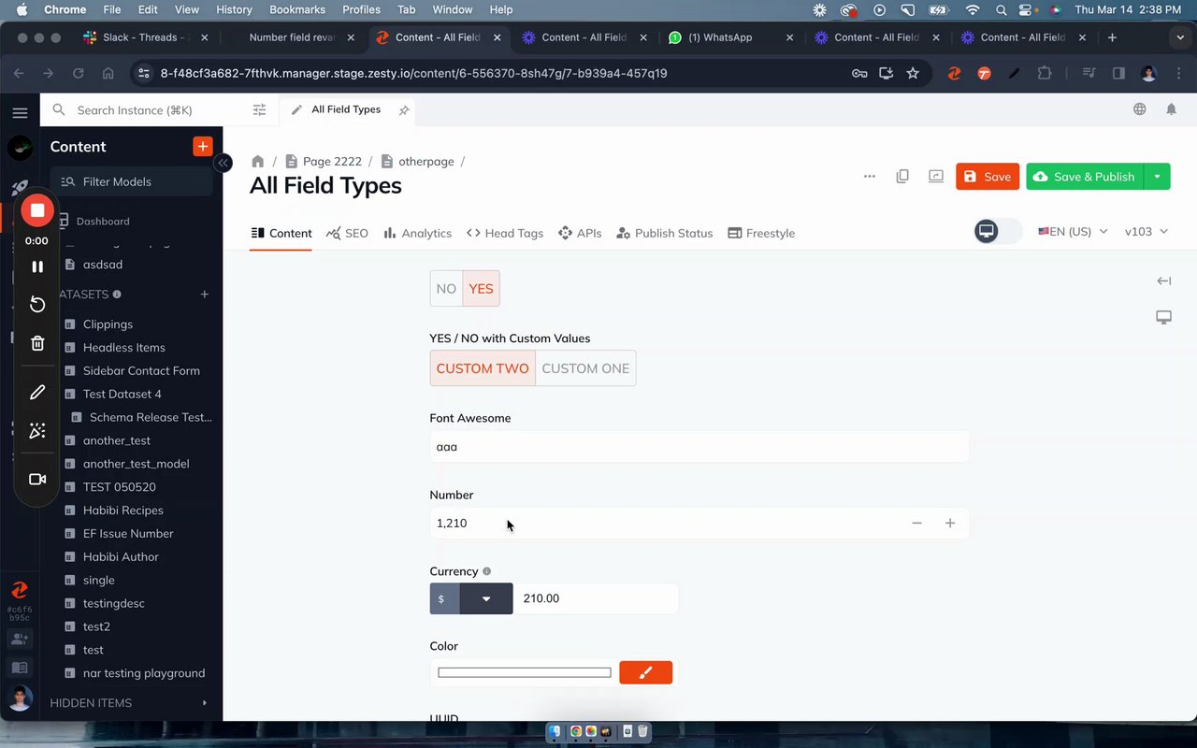Open the Bookmarks menu in menu bar
The image size is (1197, 748).
click(x=297, y=9)
